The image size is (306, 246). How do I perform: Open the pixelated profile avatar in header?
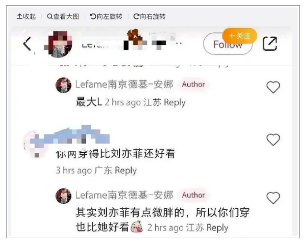59,44
